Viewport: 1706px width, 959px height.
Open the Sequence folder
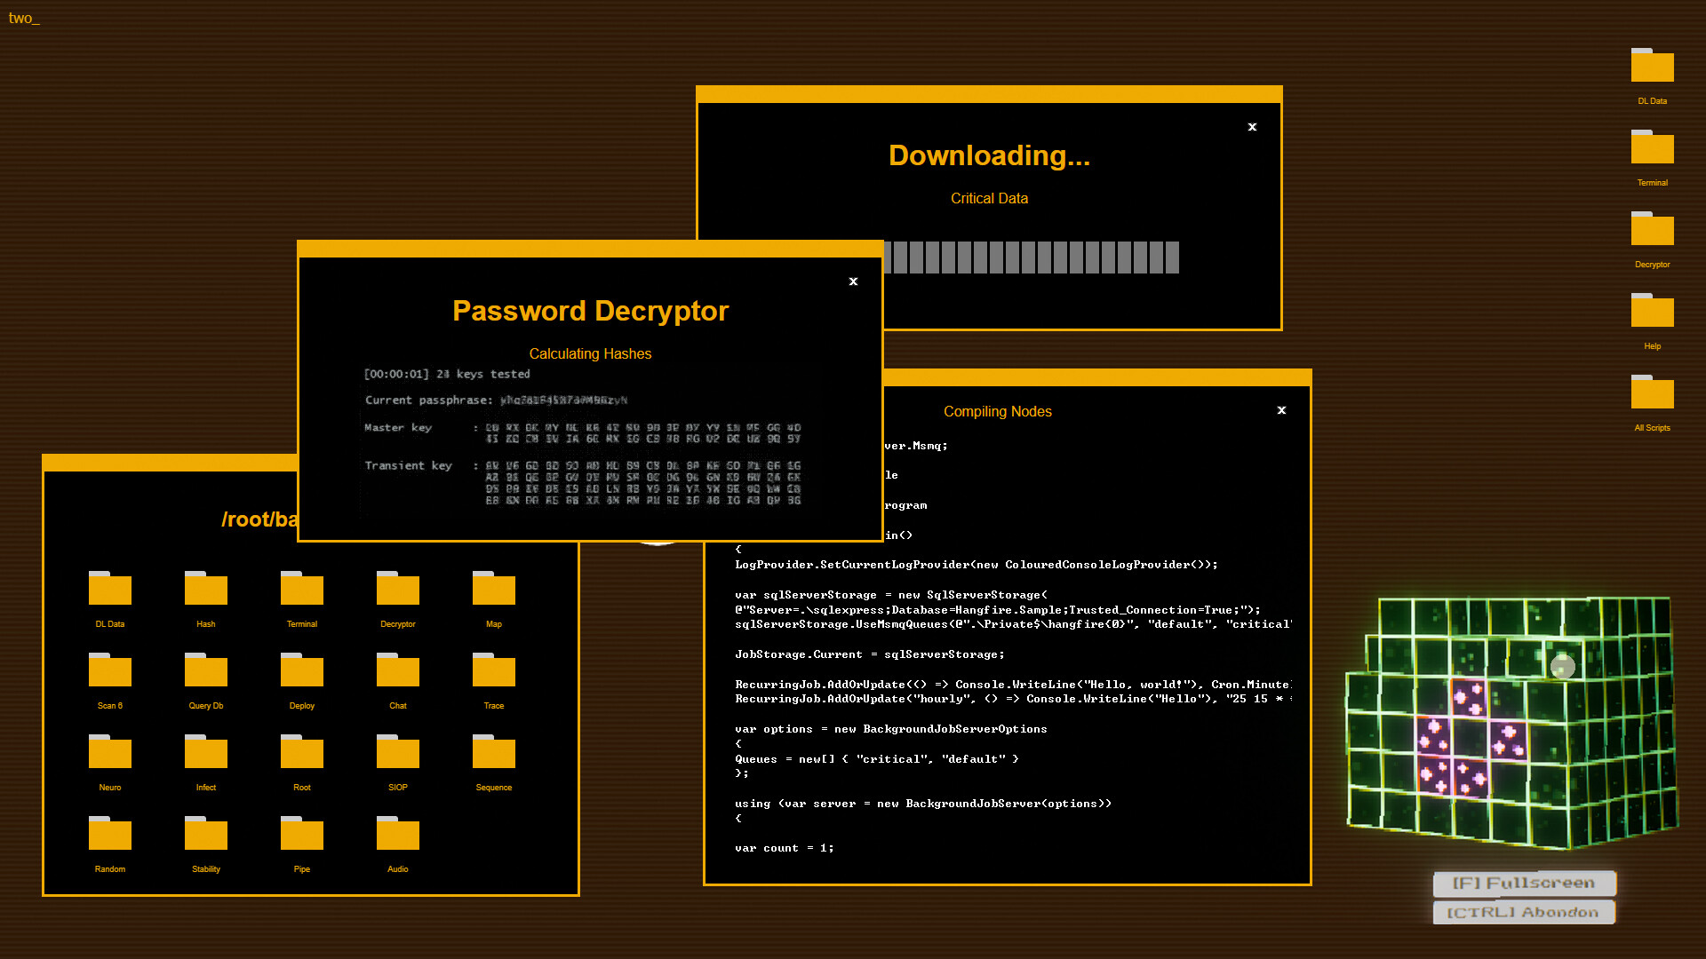pyautogui.click(x=493, y=752)
